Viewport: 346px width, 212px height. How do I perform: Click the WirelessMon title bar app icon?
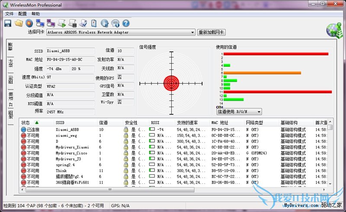tap(6, 5)
